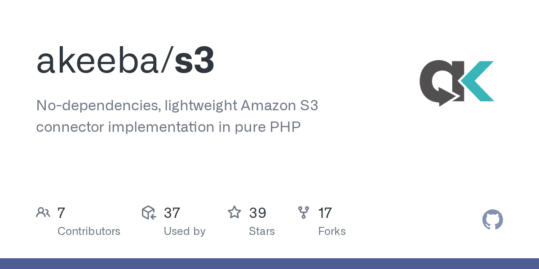Click the teal K in Akeeba logo
This screenshot has height=269, width=539.
(x=479, y=81)
